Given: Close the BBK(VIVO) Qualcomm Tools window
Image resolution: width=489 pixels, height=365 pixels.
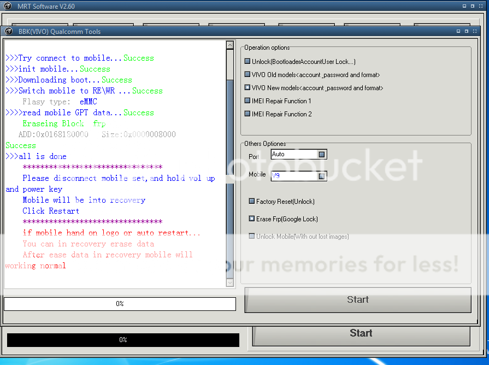Looking at the screenshot, I should (474, 32).
